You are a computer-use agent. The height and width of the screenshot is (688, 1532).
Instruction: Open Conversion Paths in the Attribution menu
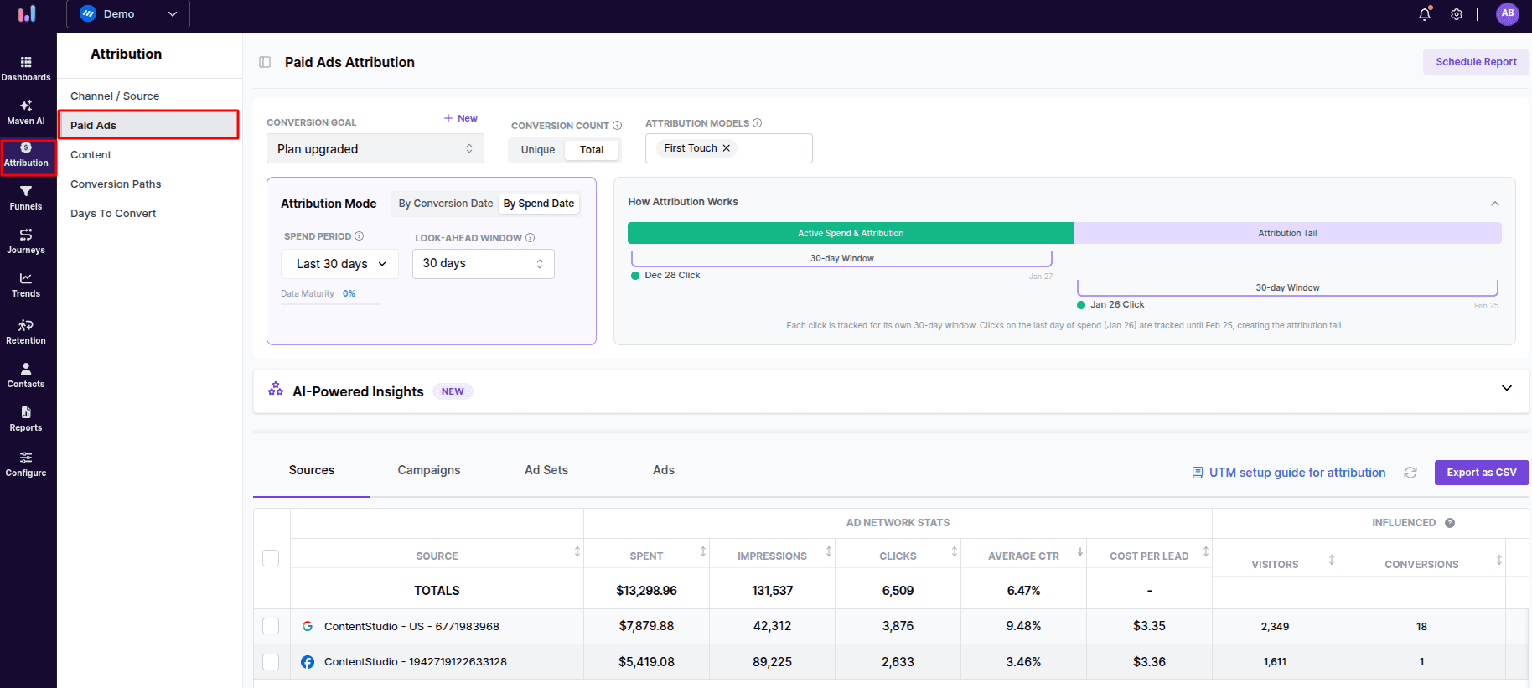(116, 184)
